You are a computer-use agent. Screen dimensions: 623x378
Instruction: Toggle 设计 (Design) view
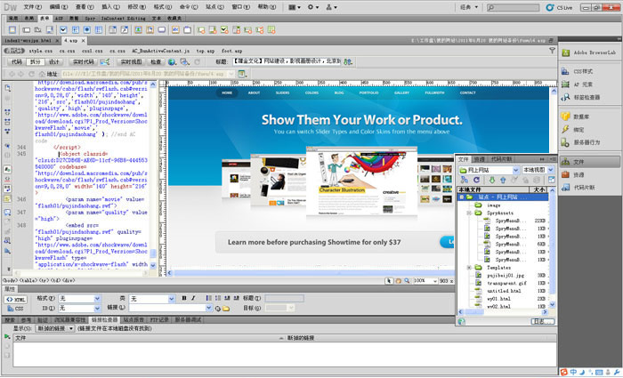54,62
